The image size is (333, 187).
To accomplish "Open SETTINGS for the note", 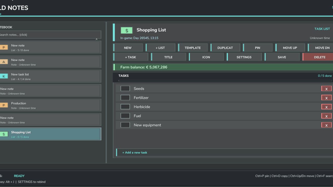I will [x=244, y=57].
